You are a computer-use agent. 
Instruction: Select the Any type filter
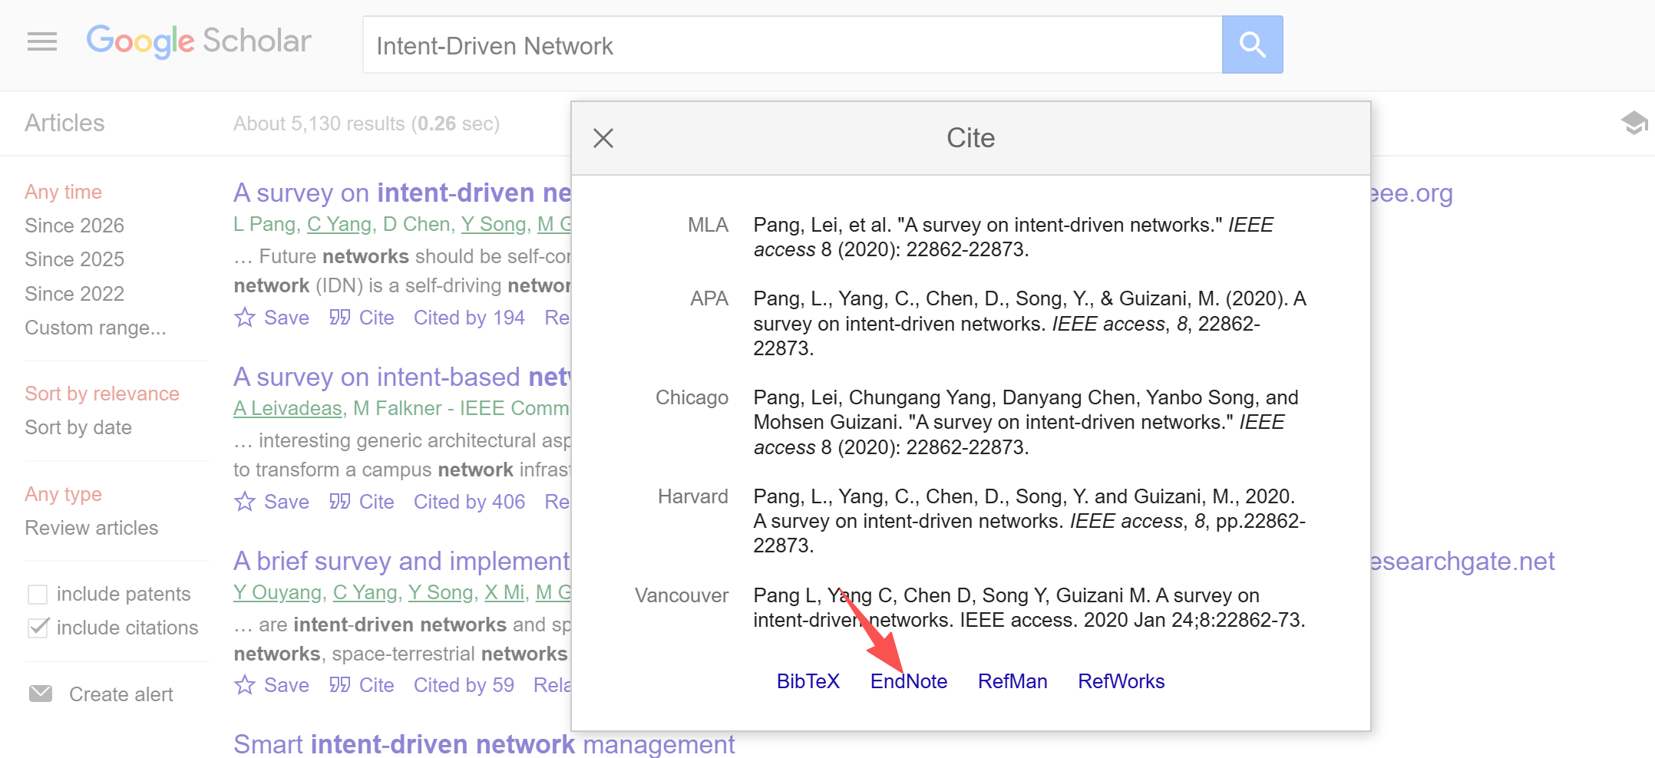[63, 494]
